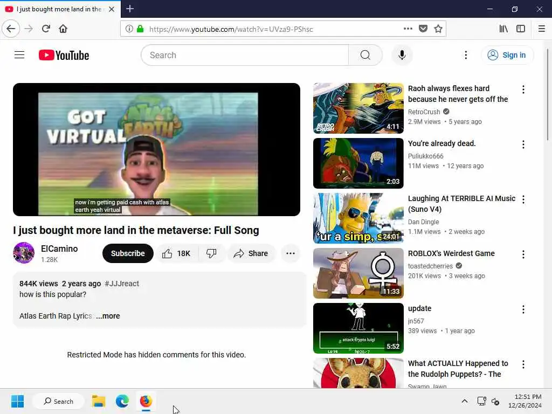Toggle the Firefox sidebar view

coord(521,29)
